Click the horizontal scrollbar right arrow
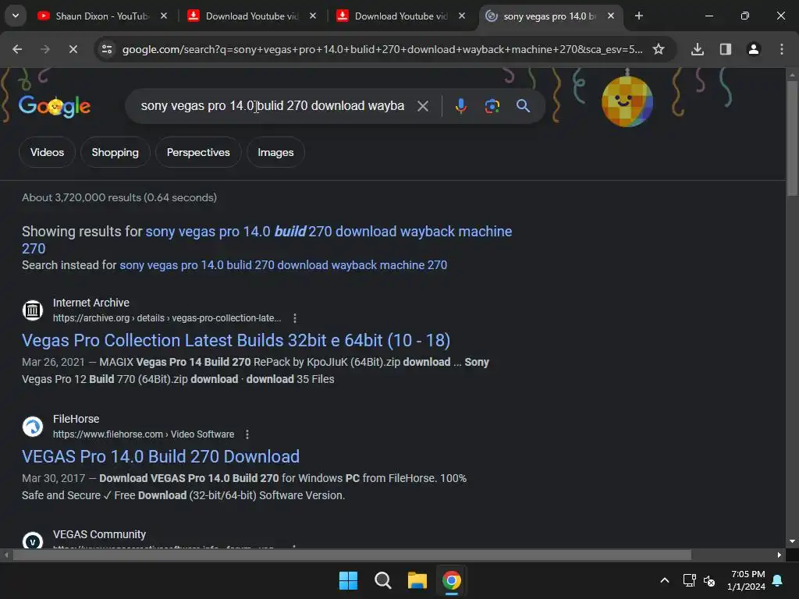799x599 pixels. coord(779,555)
